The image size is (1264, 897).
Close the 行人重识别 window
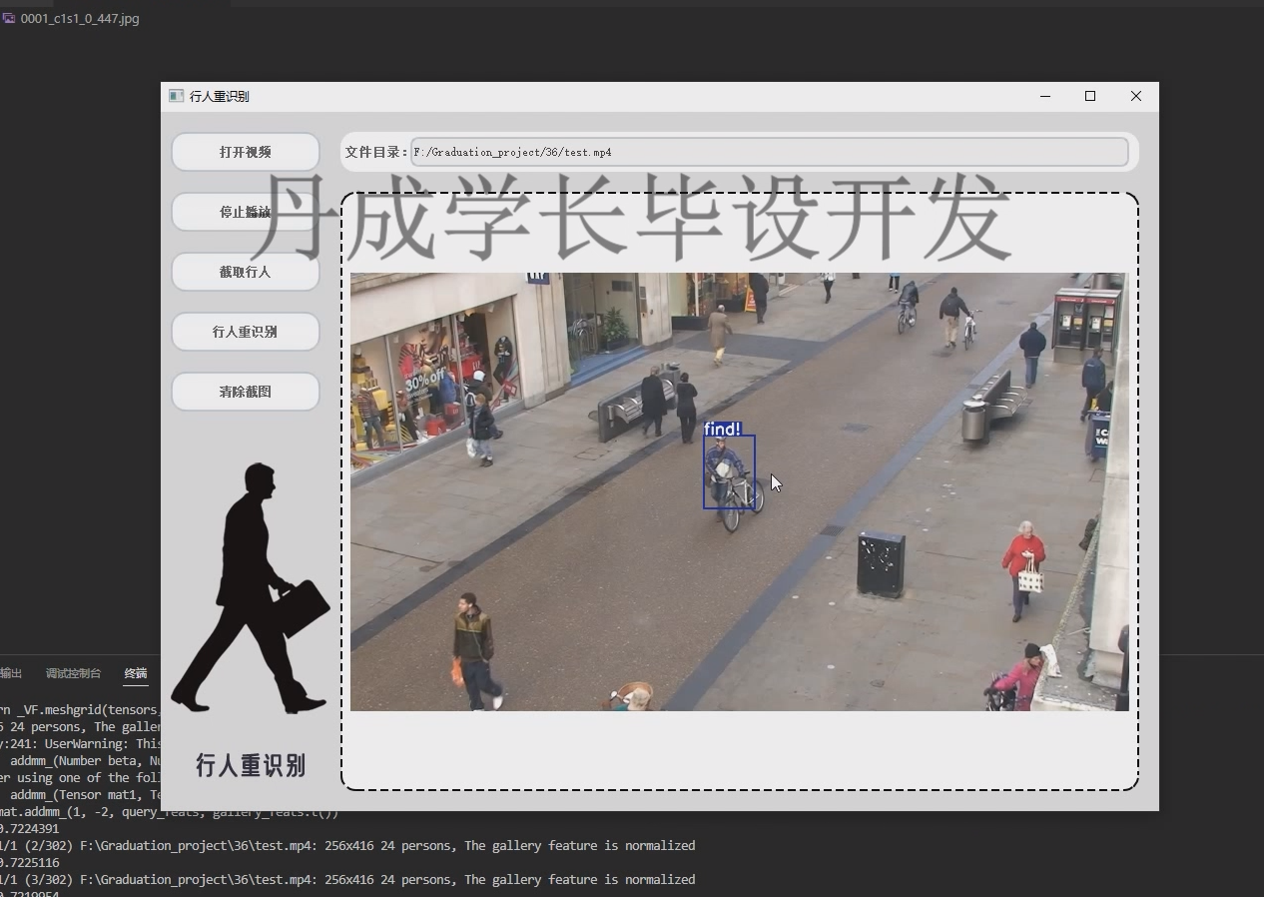[x=1135, y=96]
